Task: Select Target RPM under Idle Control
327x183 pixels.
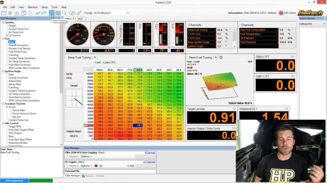Action: coord(15,126)
